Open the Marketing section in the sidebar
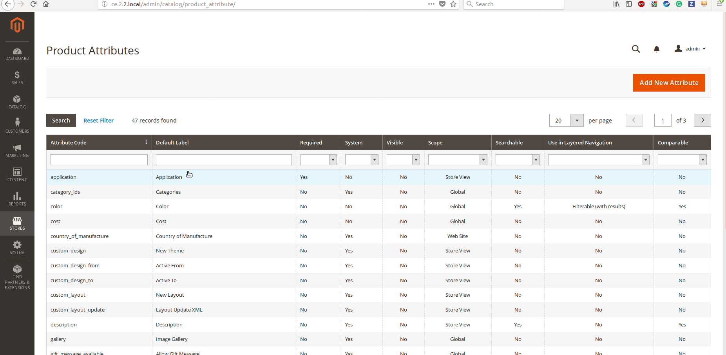 [17, 150]
